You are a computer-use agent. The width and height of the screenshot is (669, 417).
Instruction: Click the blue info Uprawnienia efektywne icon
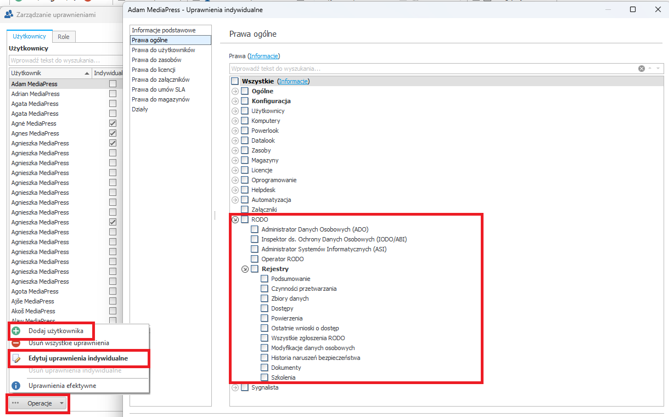[16, 386]
